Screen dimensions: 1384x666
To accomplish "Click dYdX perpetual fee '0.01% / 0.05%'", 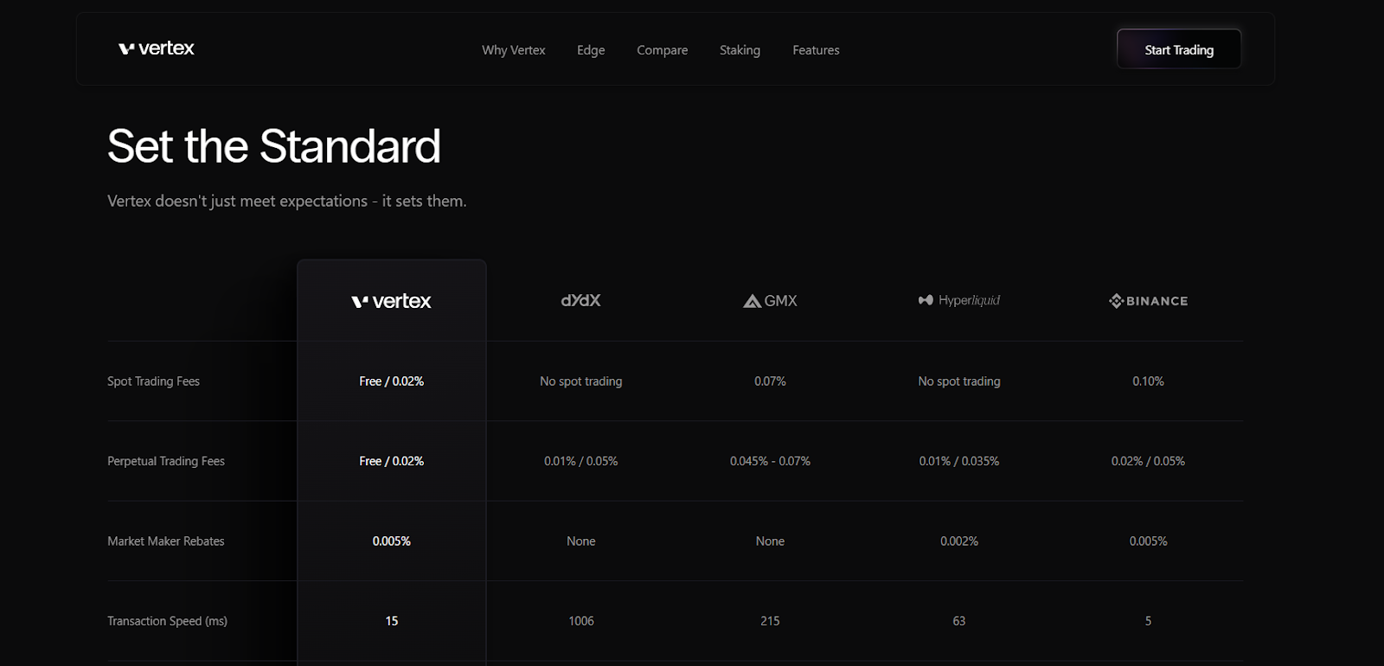I will (581, 461).
